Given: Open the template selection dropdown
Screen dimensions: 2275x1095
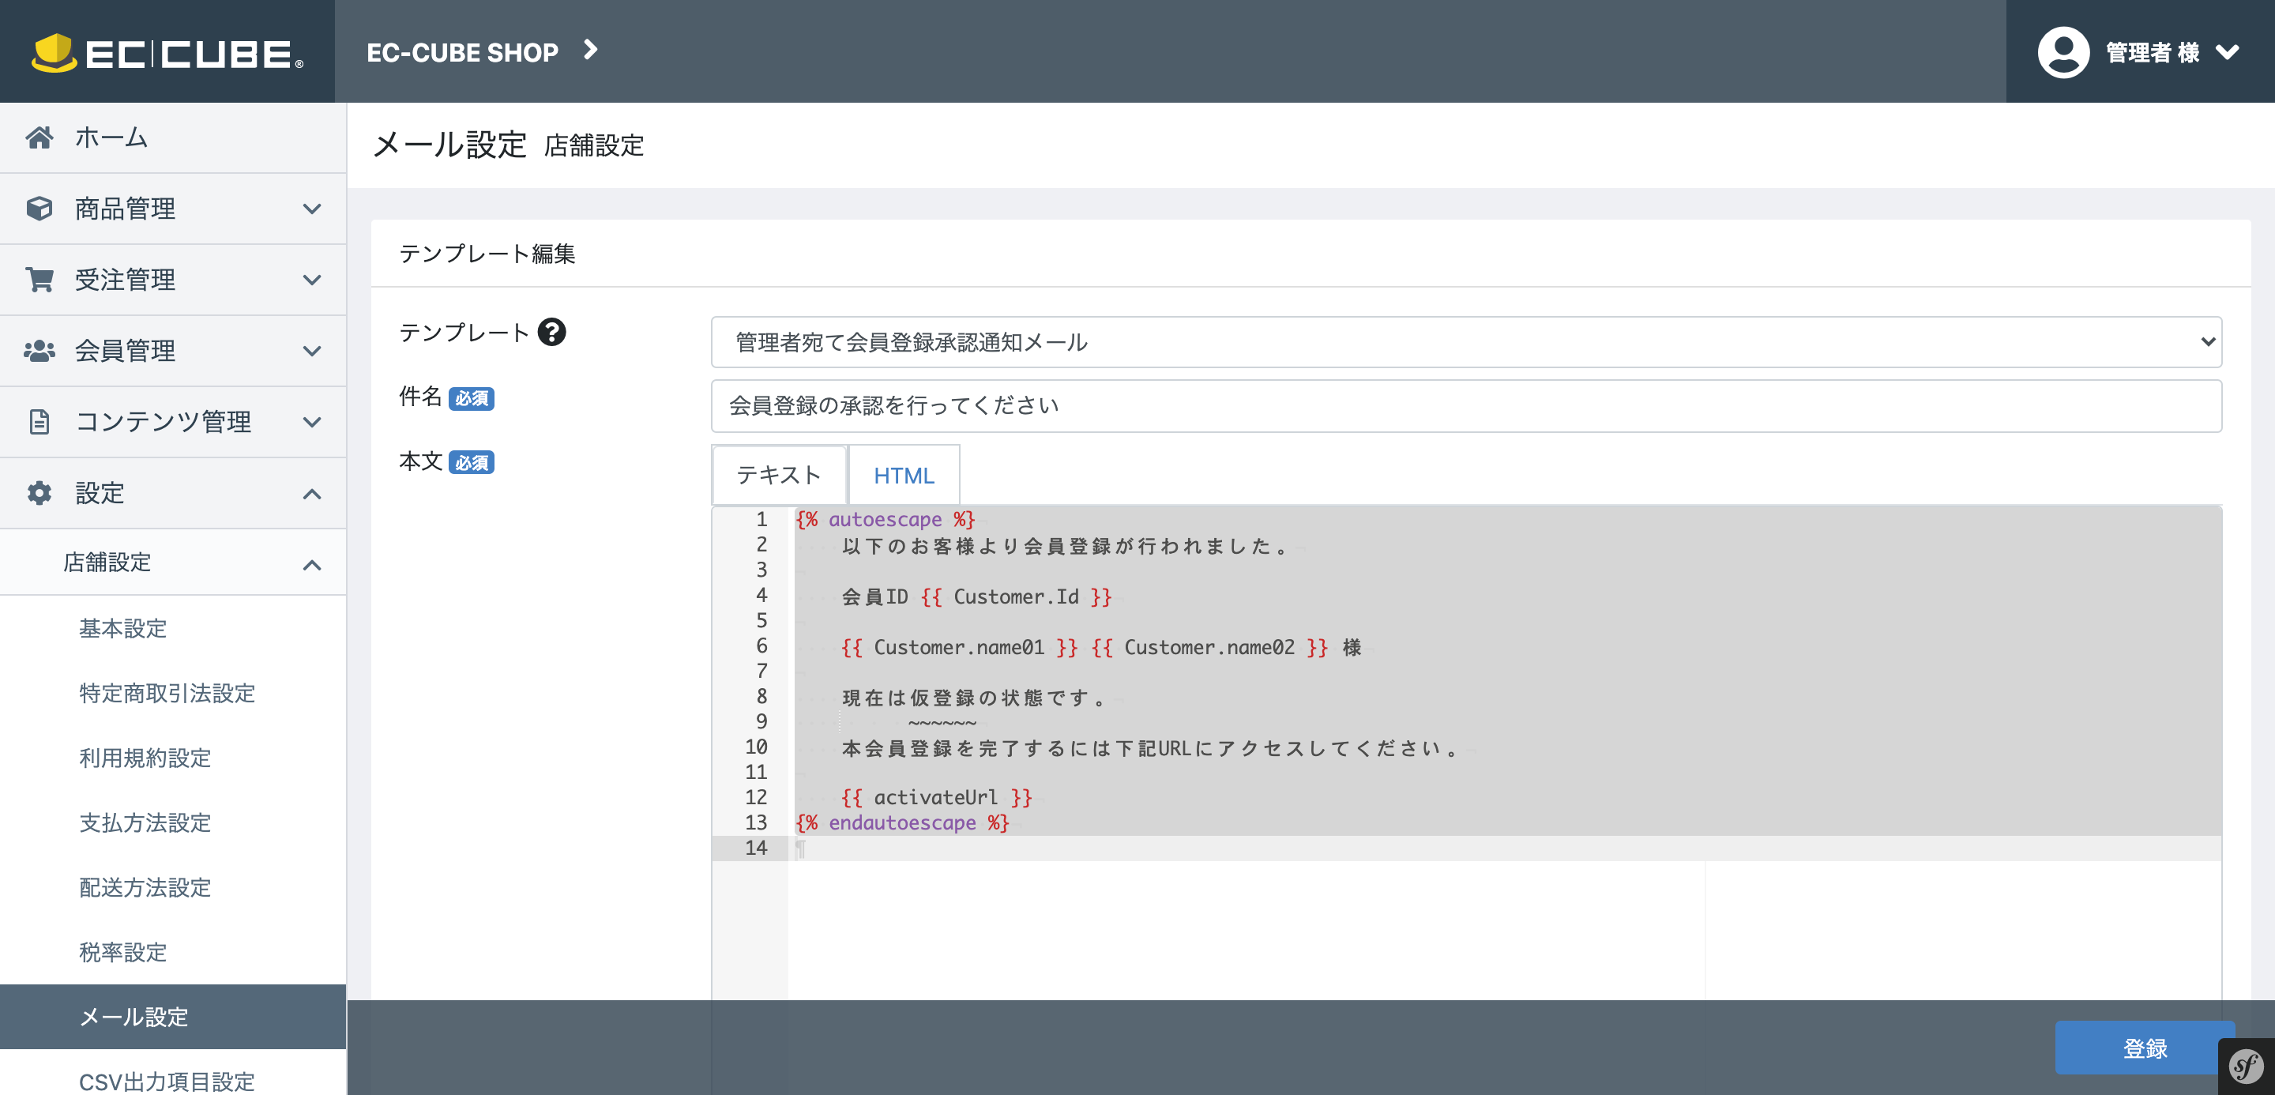Looking at the screenshot, I should pyautogui.click(x=1465, y=342).
